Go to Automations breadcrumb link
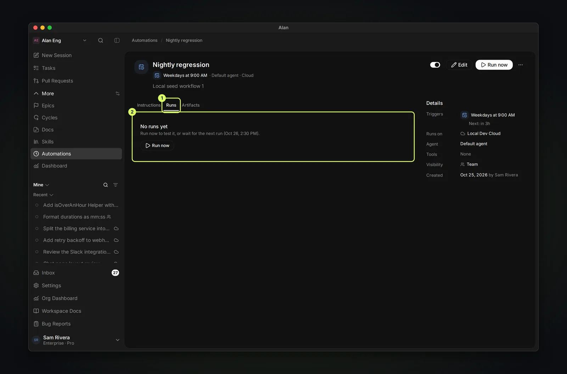 coord(145,40)
